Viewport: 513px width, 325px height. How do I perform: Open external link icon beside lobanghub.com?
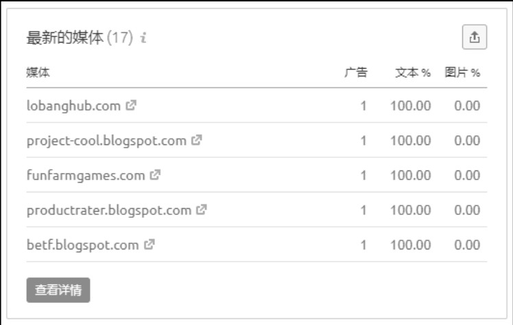(x=131, y=105)
